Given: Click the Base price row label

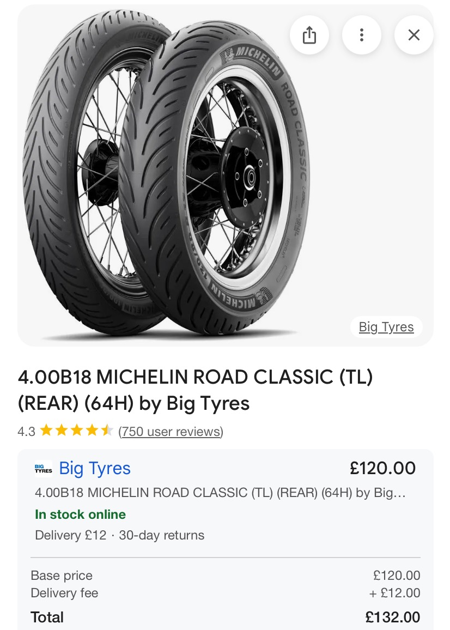Looking at the screenshot, I should (62, 576).
